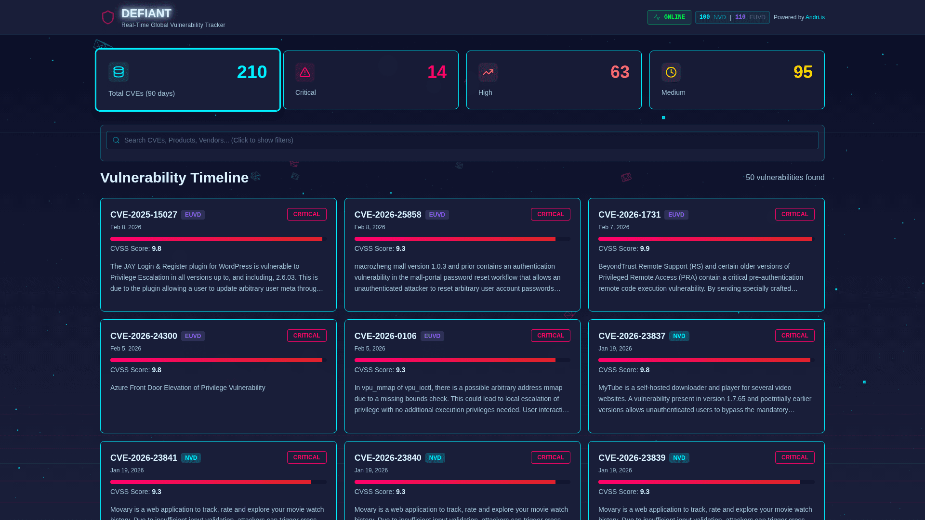
Task: Focus the Search CVEs, Products, Vendors field
Action: coord(462,140)
